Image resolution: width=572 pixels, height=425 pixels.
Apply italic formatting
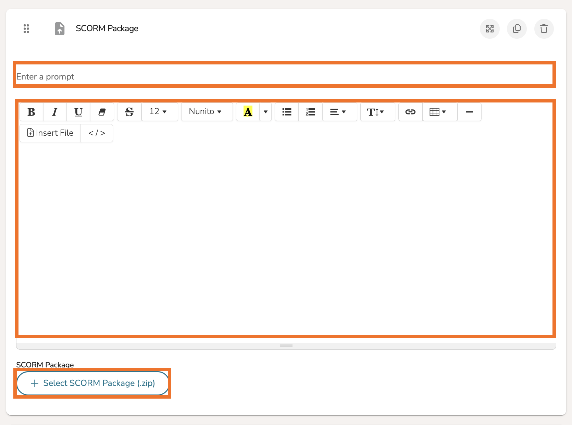tap(55, 112)
